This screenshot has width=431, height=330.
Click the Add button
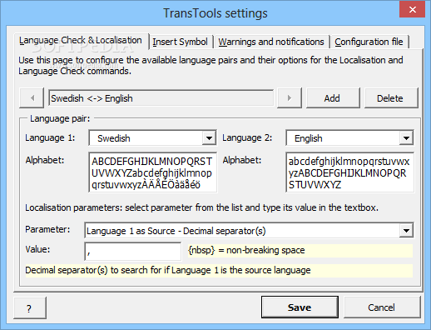333,98
